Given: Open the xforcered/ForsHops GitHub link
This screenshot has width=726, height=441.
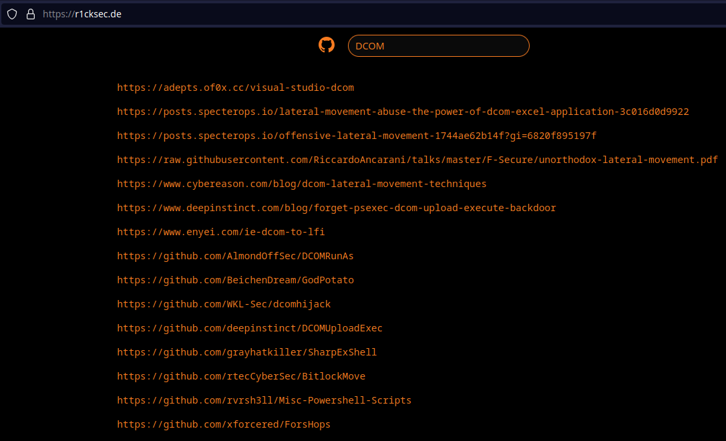Looking at the screenshot, I should (x=224, y=424).
